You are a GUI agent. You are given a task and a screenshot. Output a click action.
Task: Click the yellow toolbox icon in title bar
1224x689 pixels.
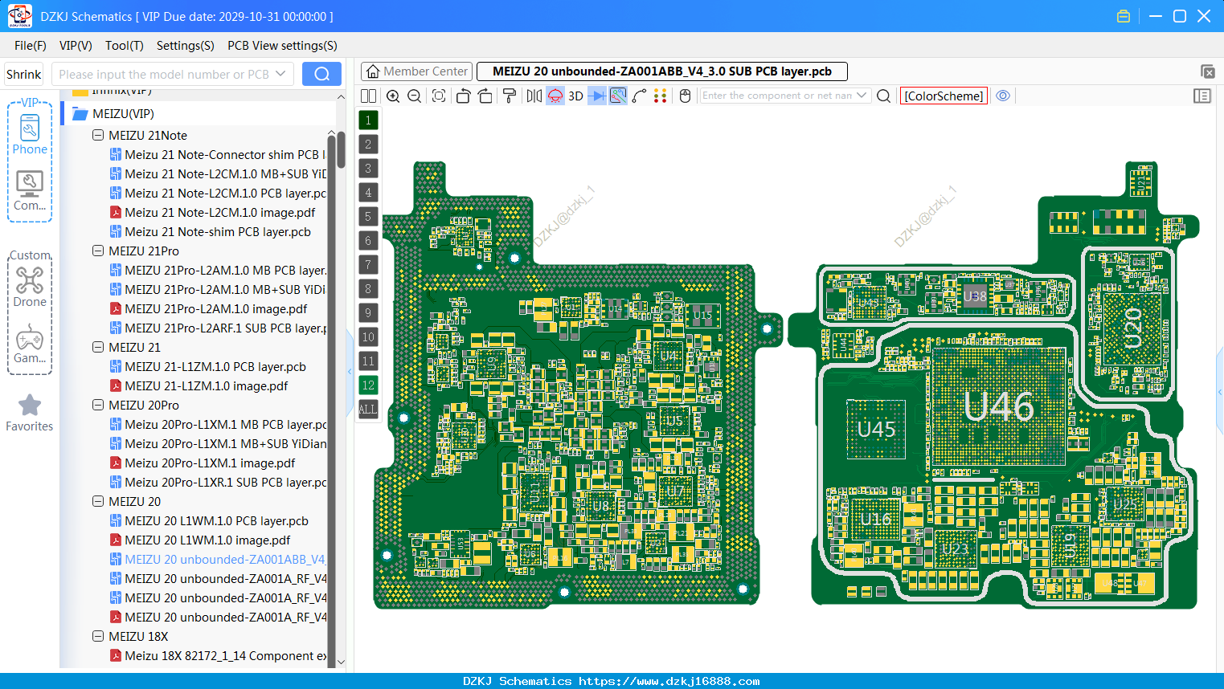click(x=1124, y=16)
